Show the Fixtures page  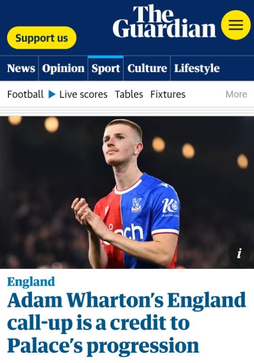[x=168, y=94]
